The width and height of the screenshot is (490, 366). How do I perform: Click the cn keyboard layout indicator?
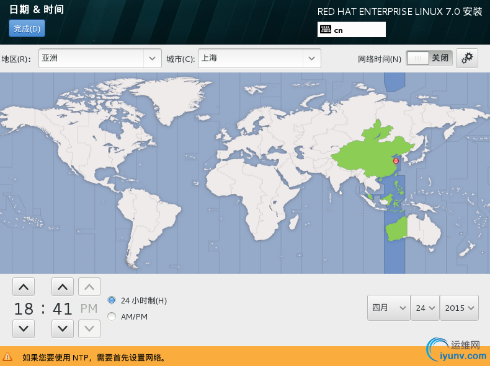[351, 30]
